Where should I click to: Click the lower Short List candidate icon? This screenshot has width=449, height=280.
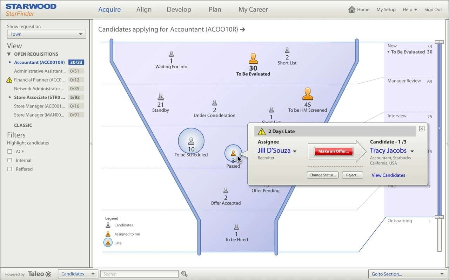[271, 110]
